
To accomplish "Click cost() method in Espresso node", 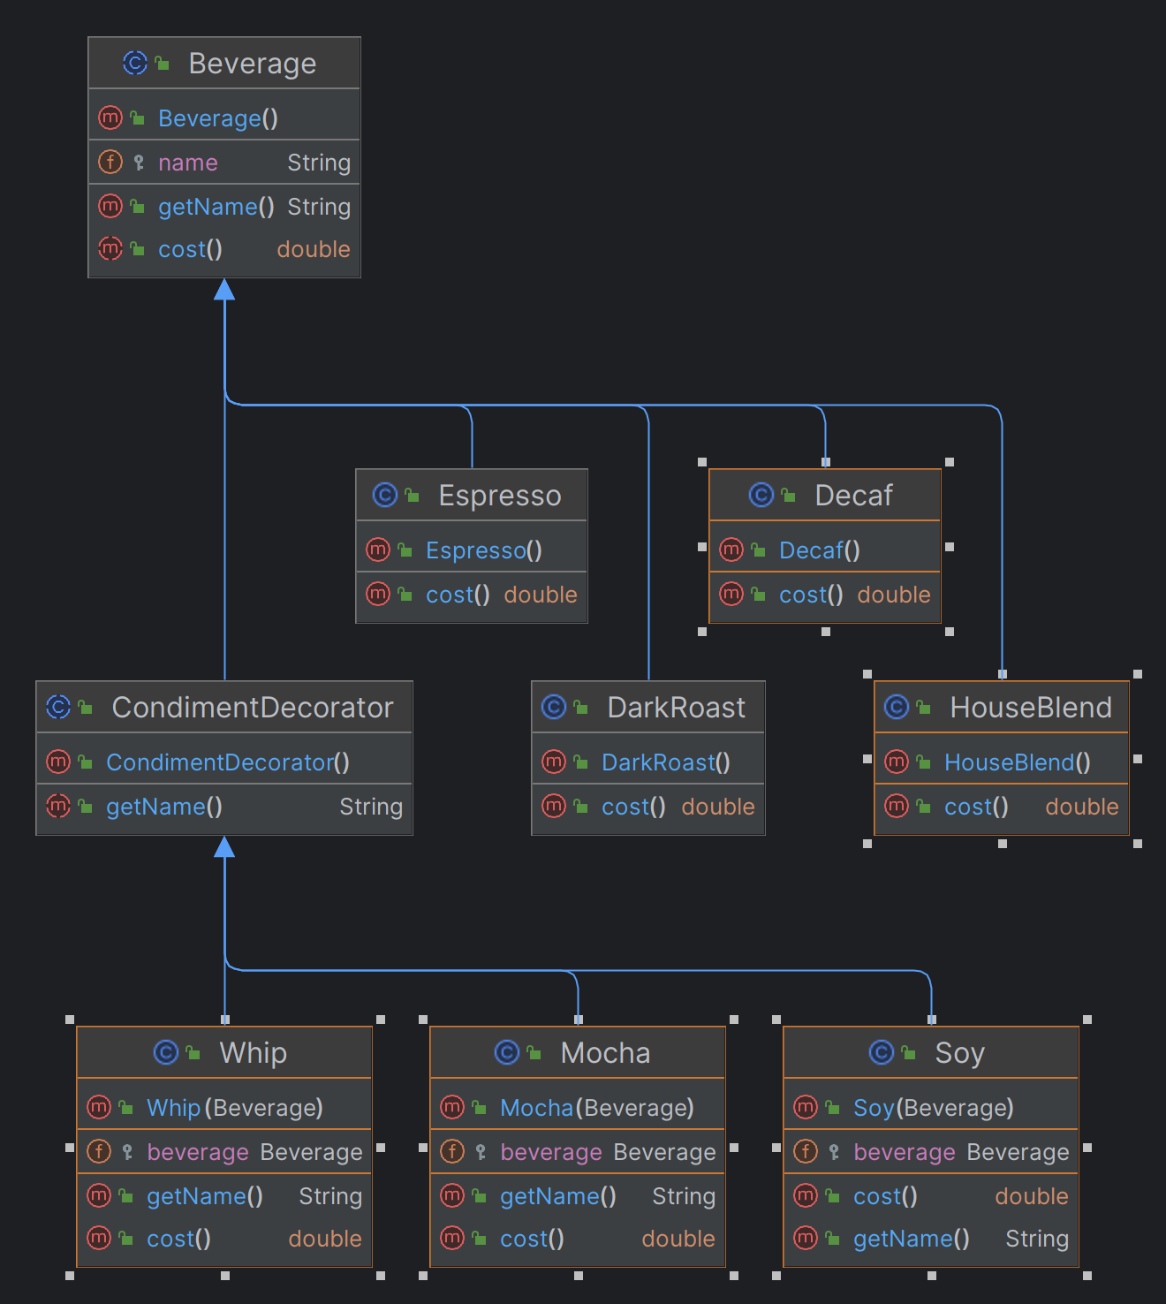I will [x=458, y=595].
